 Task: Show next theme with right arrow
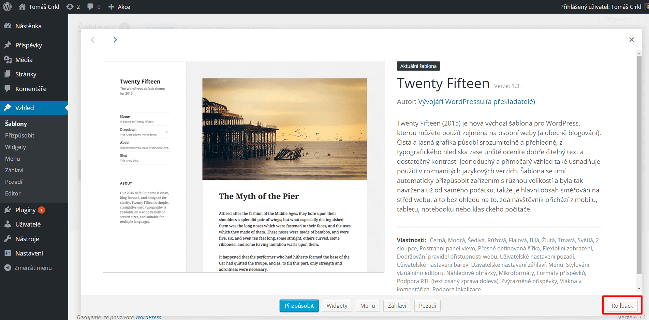click(x=115, y=40)
